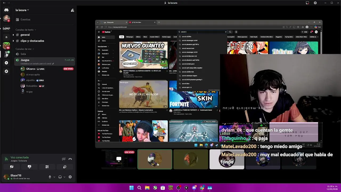
Task: Open Discord direct messages home
Action: click(x=6, y=10)
